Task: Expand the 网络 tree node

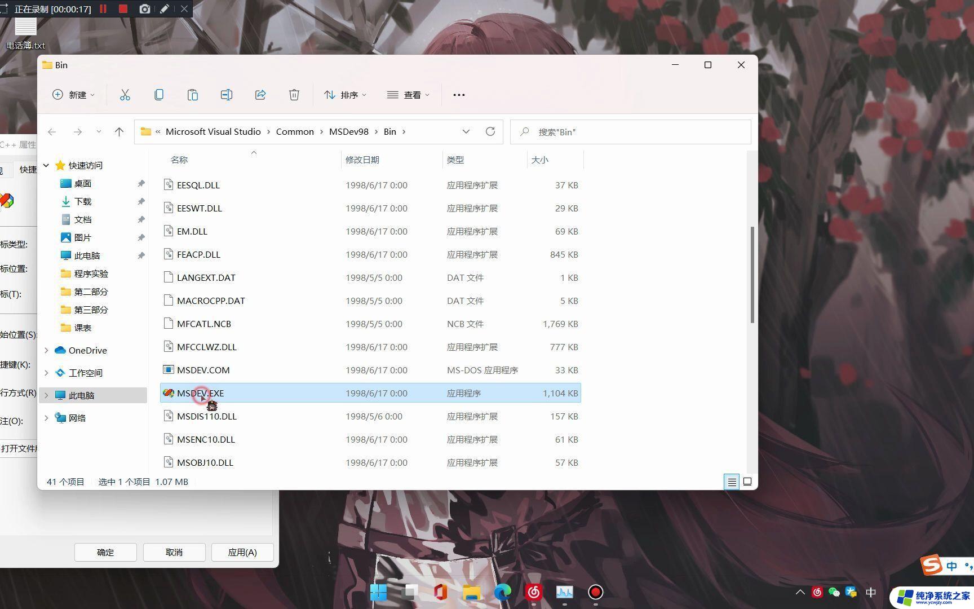Action: (x=46, y=418)
